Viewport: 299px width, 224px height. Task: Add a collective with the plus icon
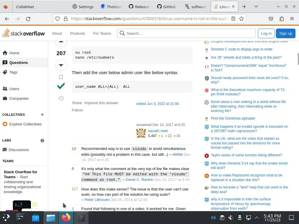pos(42,115)
